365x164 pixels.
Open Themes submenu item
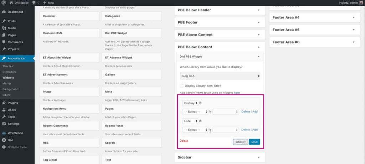coord(8,66)
